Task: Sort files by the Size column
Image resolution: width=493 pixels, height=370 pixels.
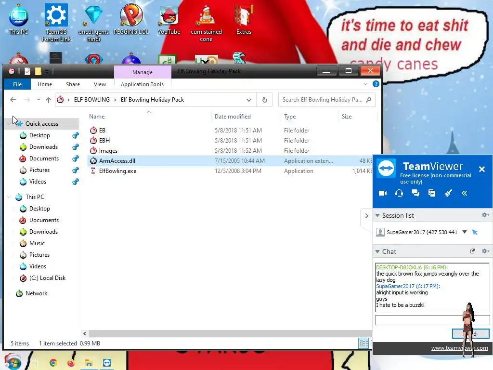Action: pos(347,117)
